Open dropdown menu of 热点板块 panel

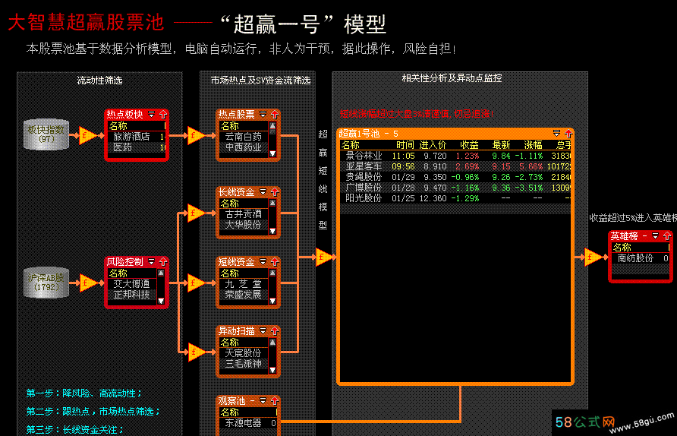pos(152,115)
